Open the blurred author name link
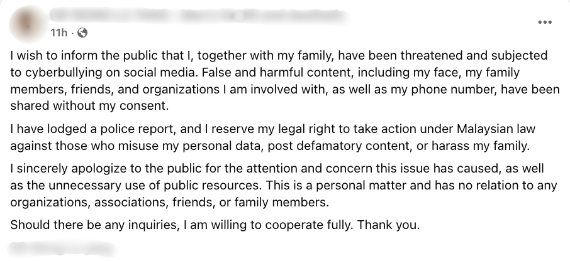The width and height of the screenshot is (570, 261). coord(198,15)
